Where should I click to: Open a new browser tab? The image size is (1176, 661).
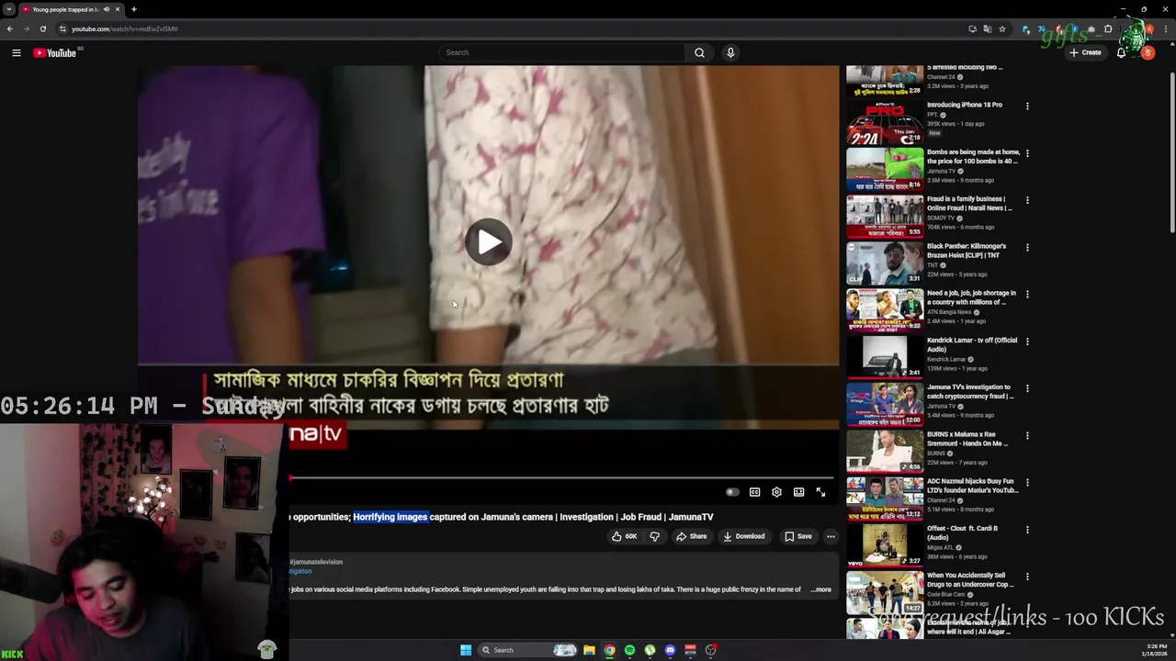coord(133,9)
